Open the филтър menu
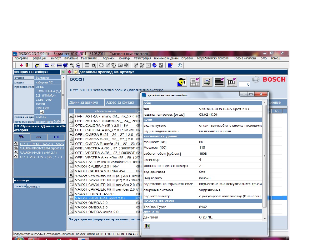 click(x=124, y=58)
